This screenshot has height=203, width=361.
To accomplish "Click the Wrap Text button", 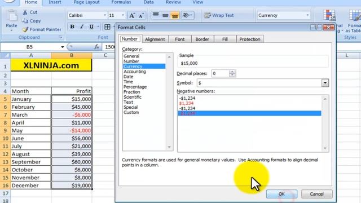I will pyautogui.click(x=219, y=15).
